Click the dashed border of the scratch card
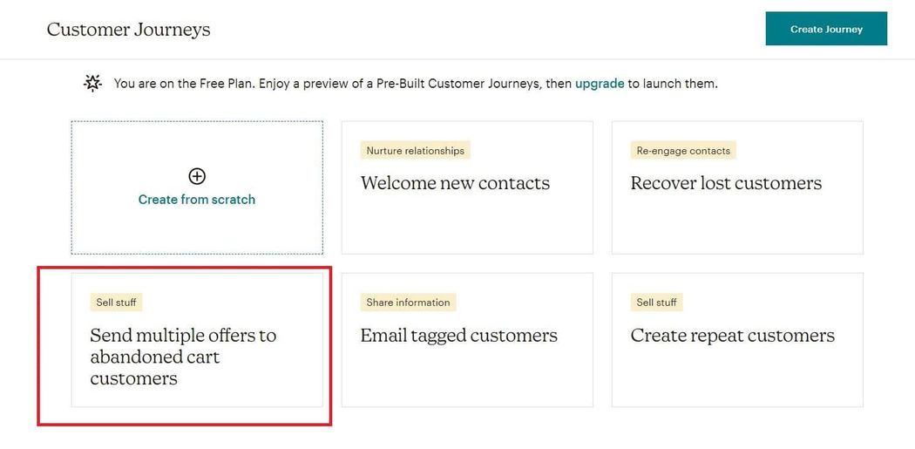 (71, 187)
